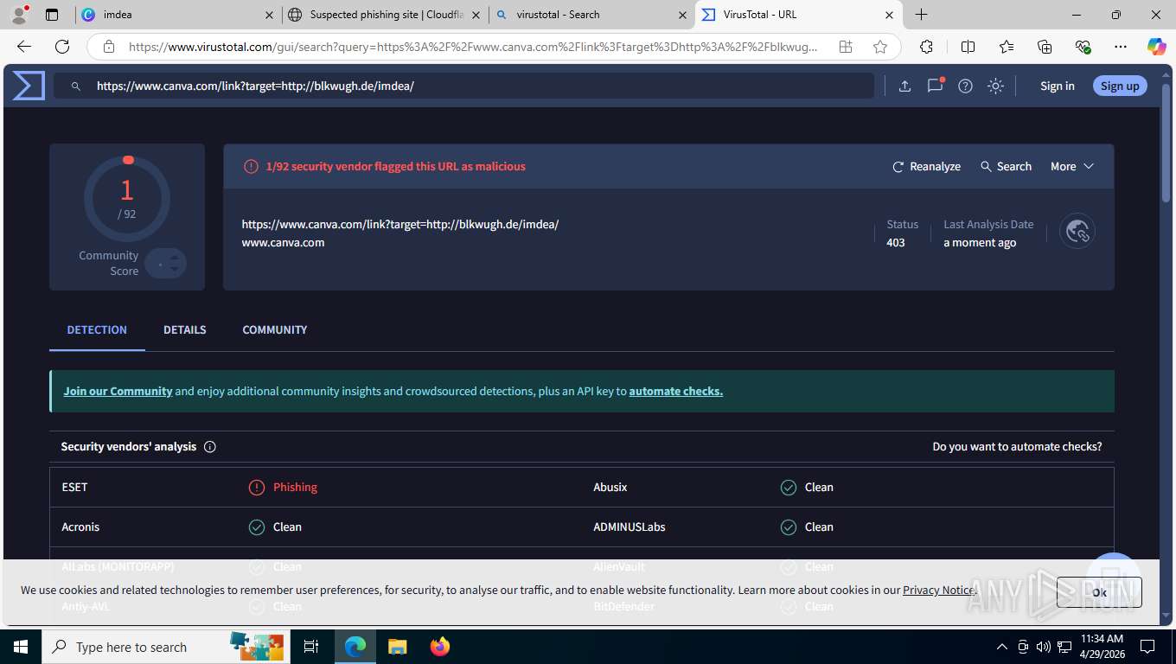Click the VirusTotal logo icon

(29, 86)
